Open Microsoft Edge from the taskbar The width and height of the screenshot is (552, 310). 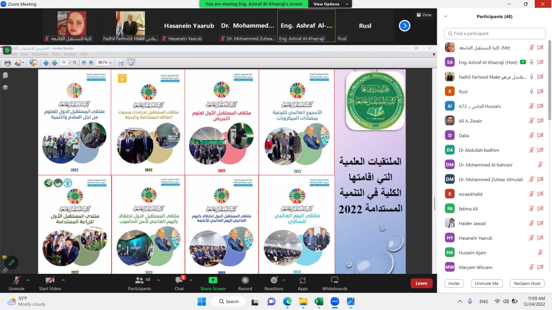(x=288, y=301)
